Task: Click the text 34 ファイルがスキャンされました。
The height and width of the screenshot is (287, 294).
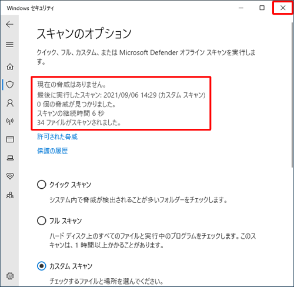Action: [x=79, y=122]
